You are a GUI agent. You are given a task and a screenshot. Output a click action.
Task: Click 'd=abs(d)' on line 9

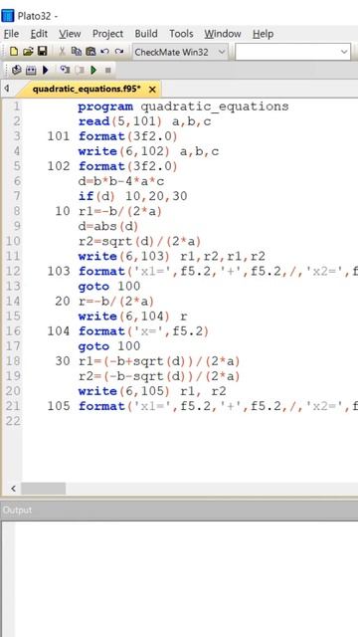pos(108,226)
